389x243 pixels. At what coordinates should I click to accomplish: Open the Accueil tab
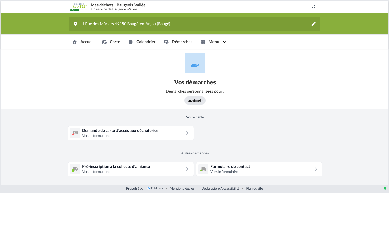pyautogui.click(x=83, y=42)
